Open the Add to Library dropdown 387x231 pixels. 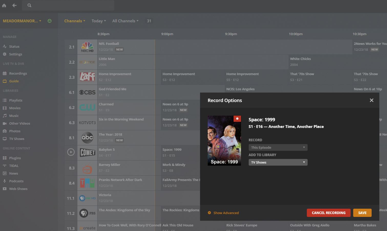278,162
